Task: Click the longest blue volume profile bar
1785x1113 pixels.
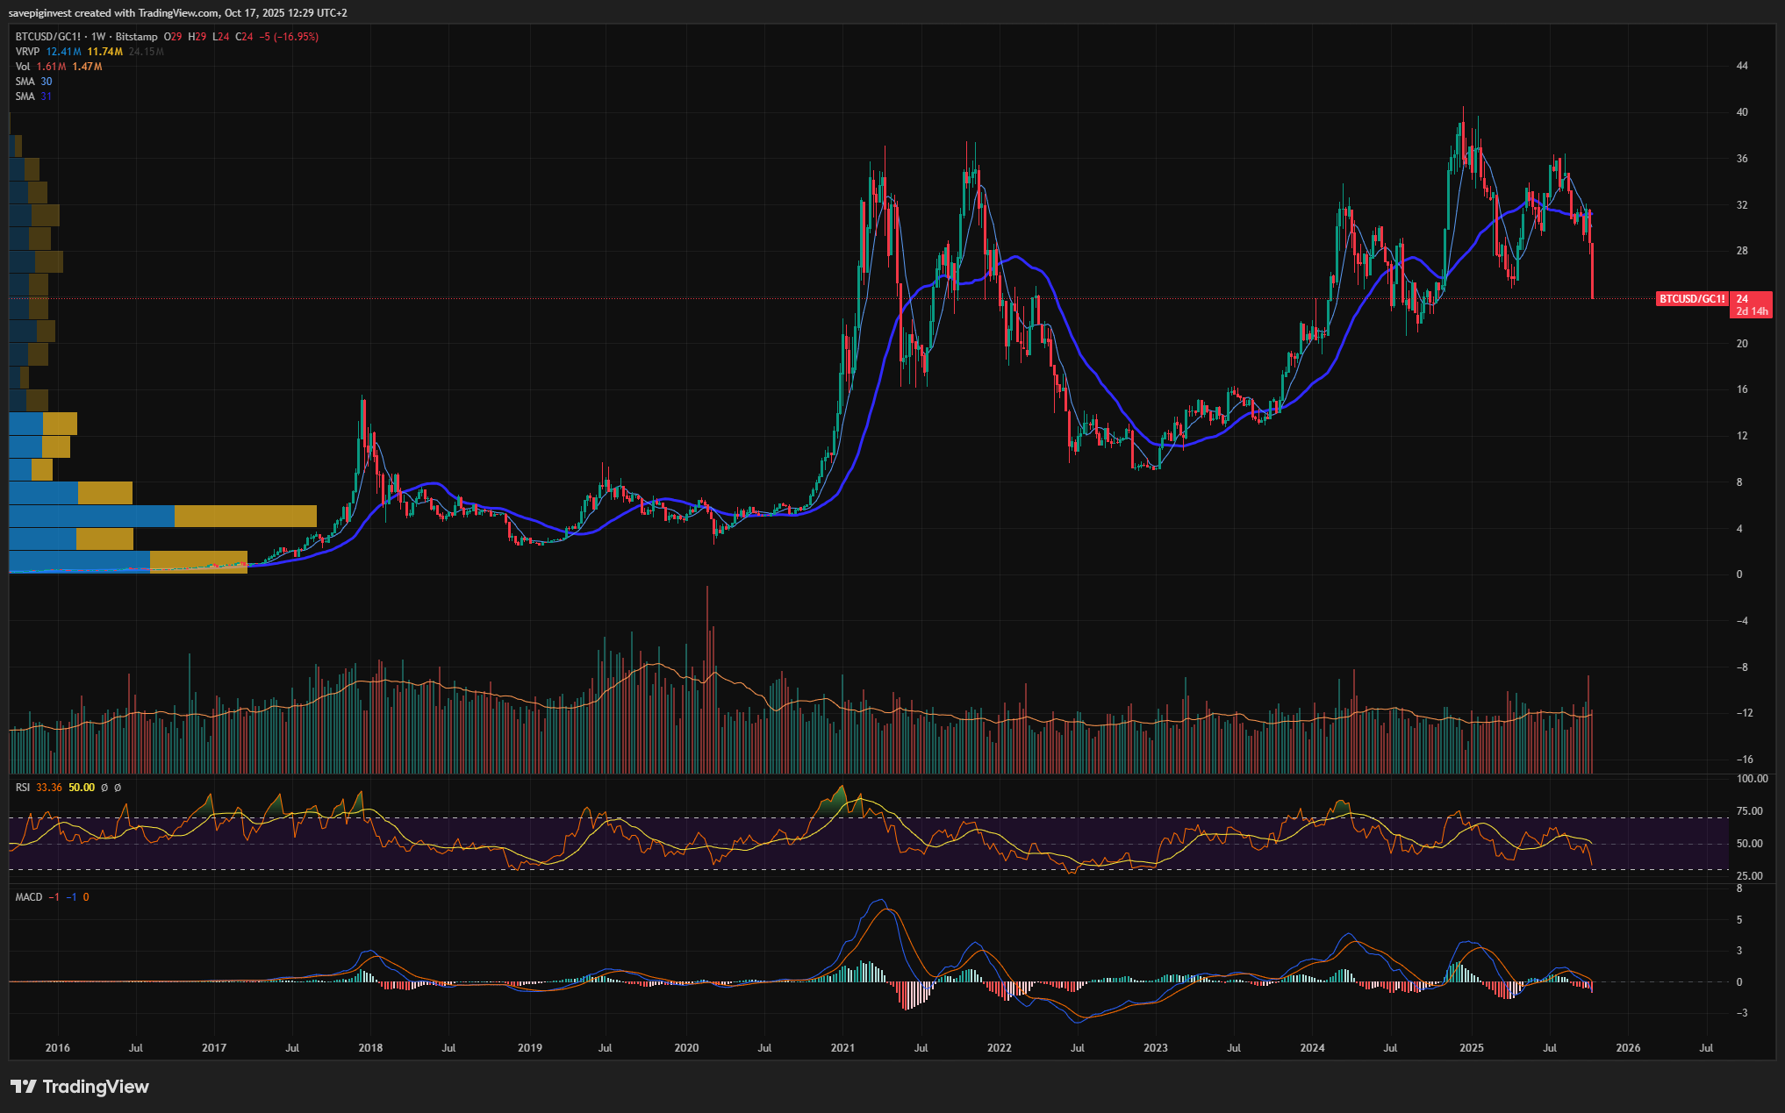Action: pyautogui.click(x=91, y=516)
